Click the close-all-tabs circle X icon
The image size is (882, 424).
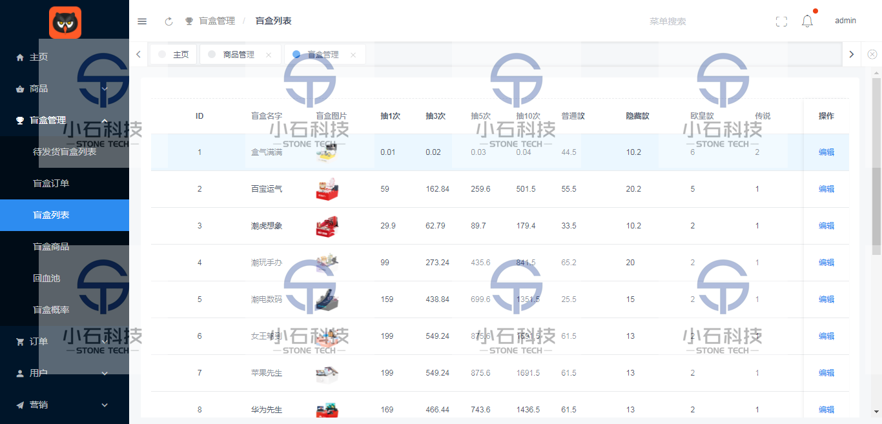872,54
